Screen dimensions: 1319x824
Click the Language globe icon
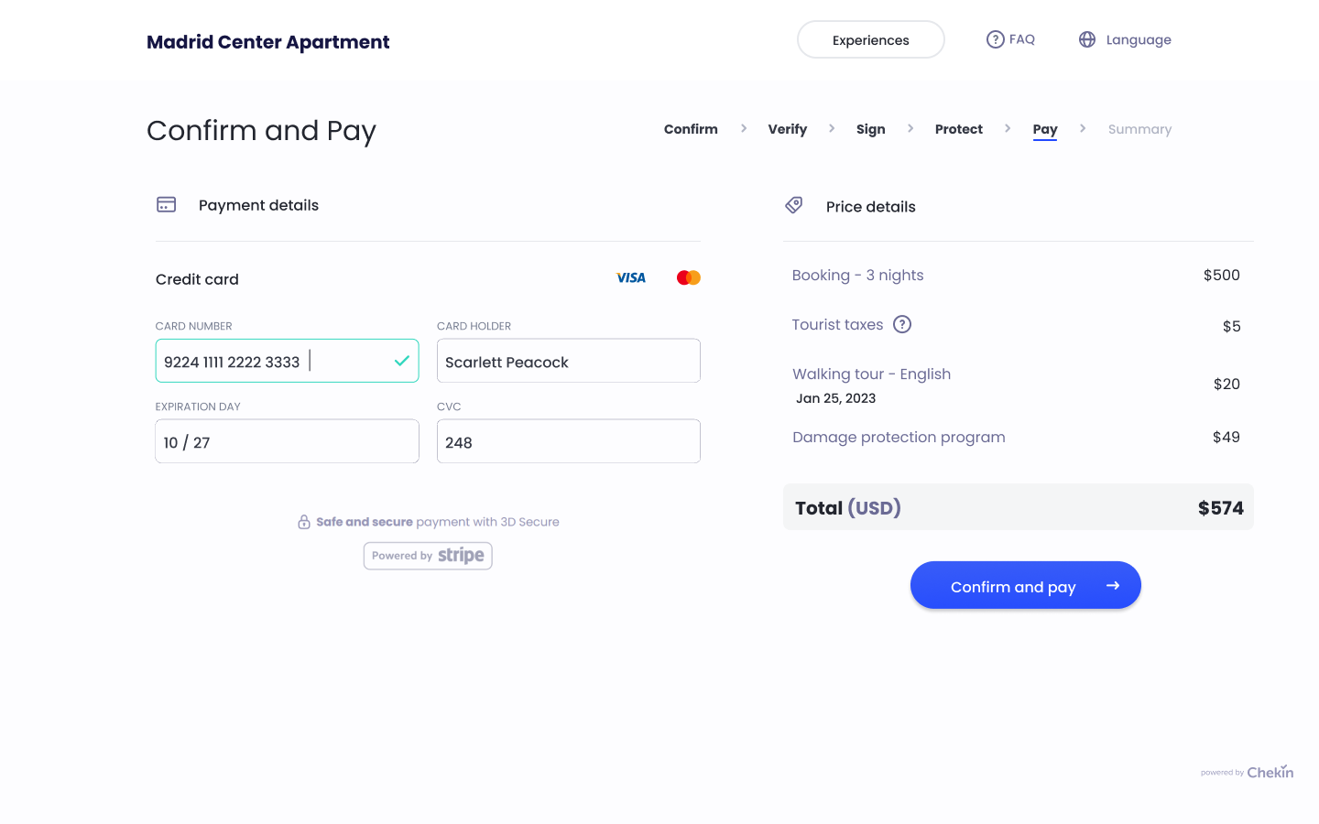click(1087, 39)
